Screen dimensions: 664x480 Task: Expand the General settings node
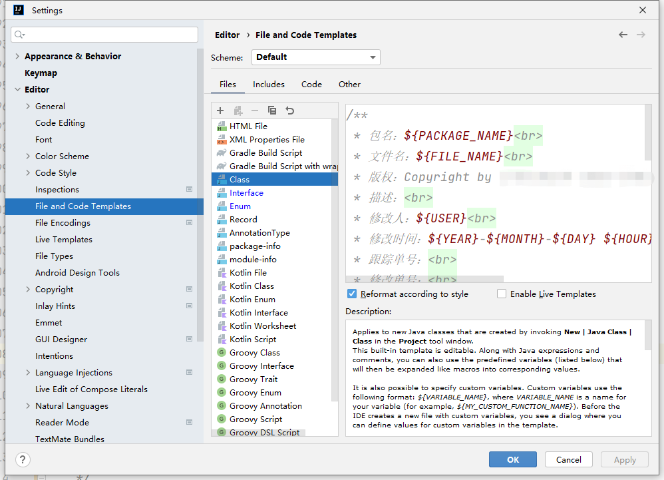[x=28, y=106]
